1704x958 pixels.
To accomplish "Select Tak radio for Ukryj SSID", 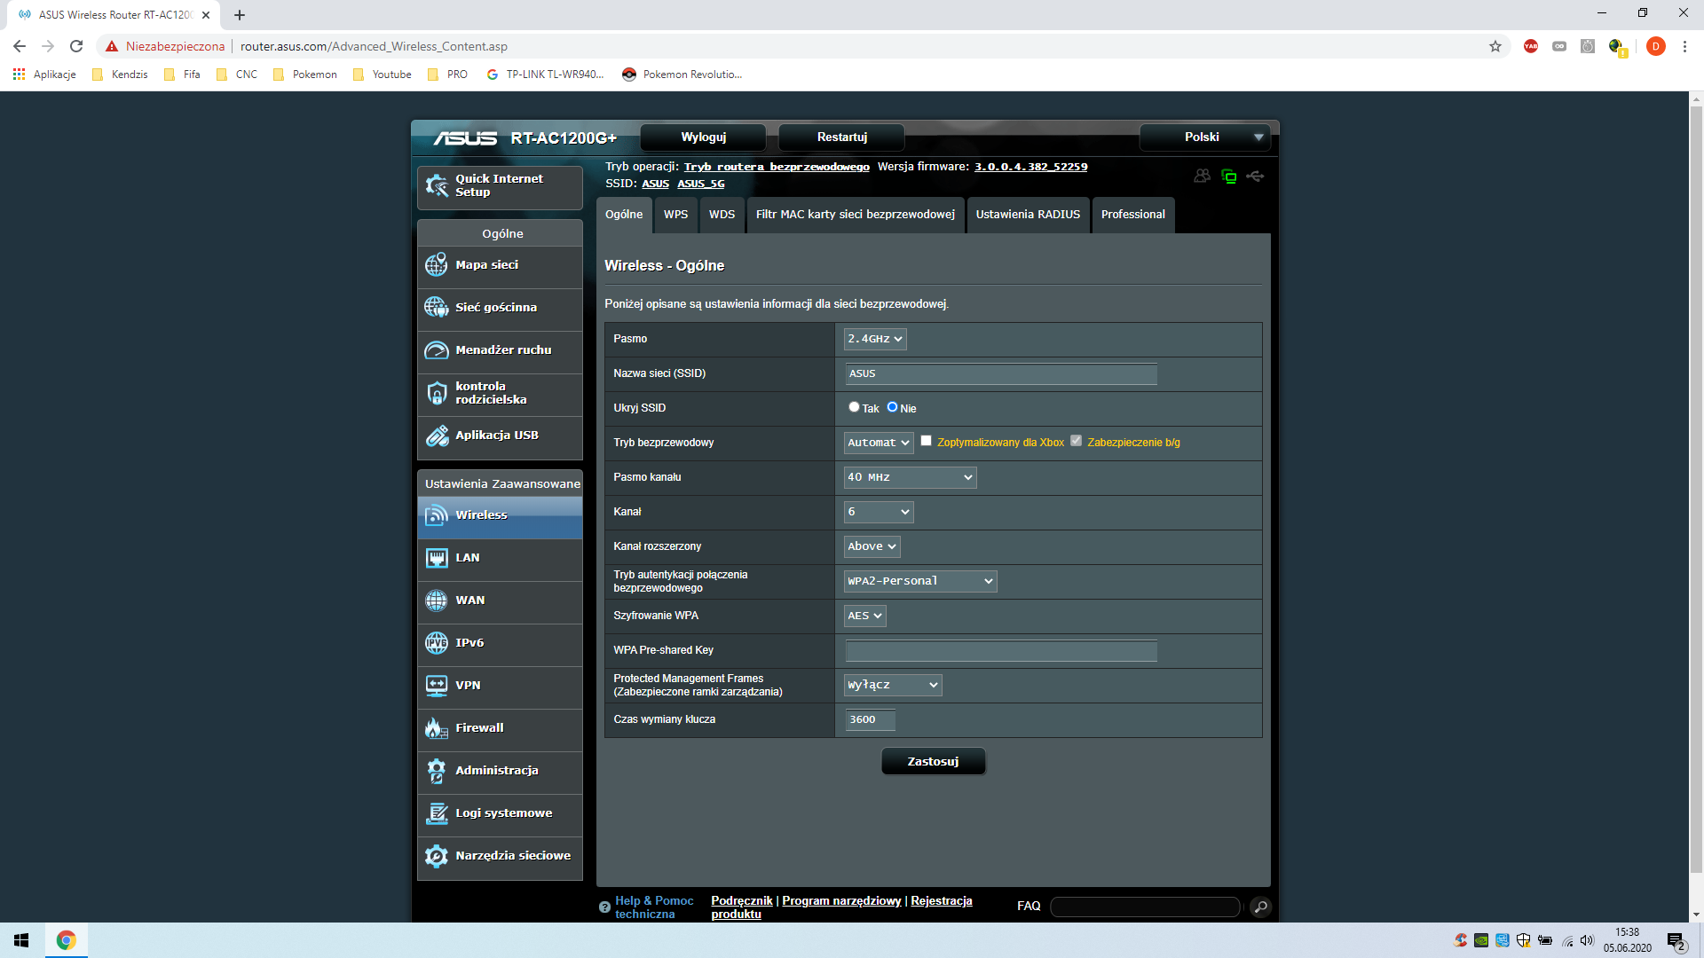I will tap(854, 407).
